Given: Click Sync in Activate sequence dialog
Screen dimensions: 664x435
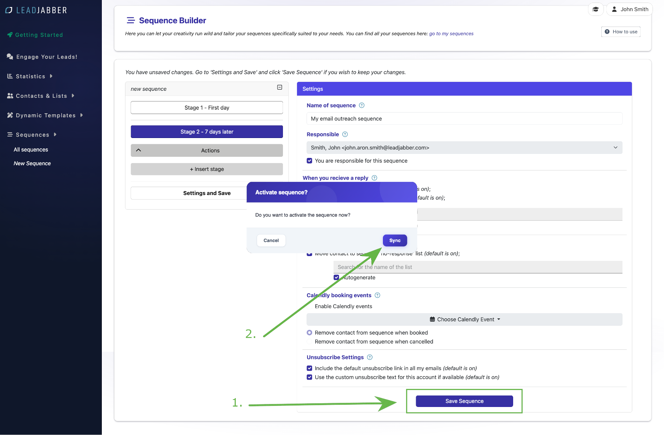Looking at the screenshot, I should click(395, 241).
